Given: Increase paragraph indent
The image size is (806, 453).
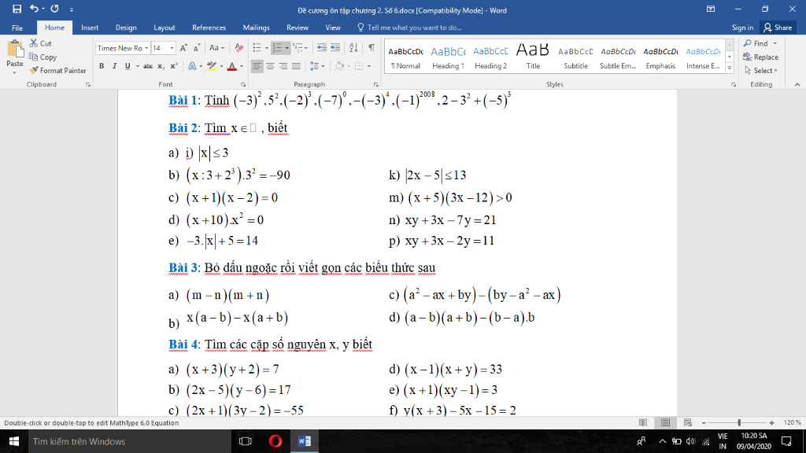Looking at the screenshot, I should pos(335,48).
